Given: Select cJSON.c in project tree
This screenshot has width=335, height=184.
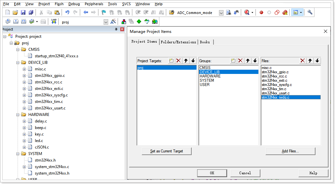Looking at the screenshot, I should (x=42, y=147).
